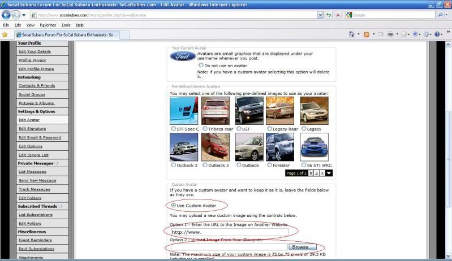Viewport: 452px width, 261px height.
Task: Open the Favorites menu
Action: [x=48, y=25]
